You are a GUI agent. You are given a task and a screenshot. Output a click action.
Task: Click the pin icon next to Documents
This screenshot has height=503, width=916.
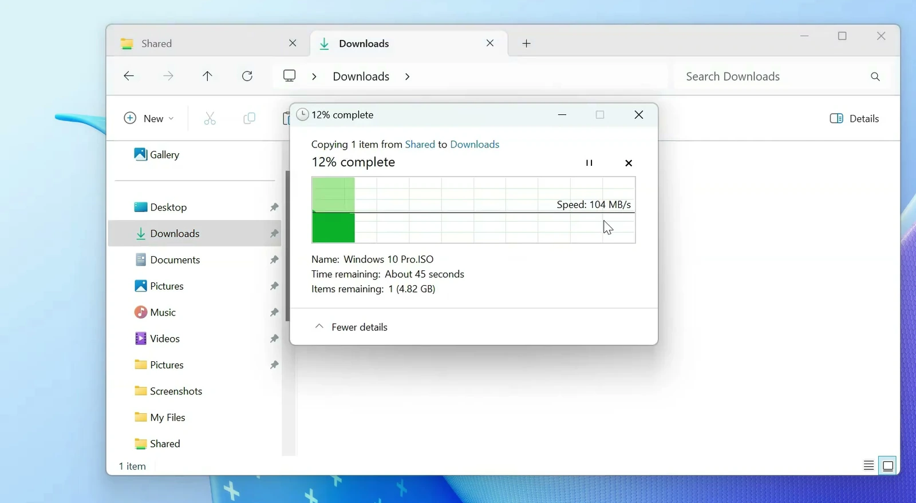(x=274, y=260)
